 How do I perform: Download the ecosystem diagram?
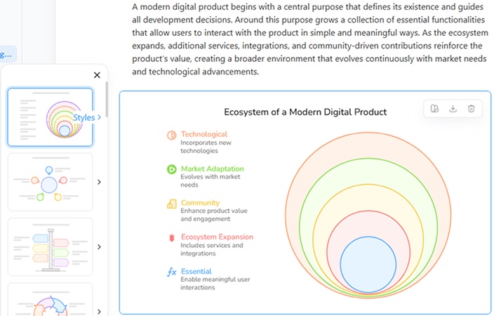click(x=453, y=109)
